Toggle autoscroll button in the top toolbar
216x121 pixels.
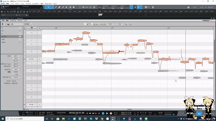[138, 7]
